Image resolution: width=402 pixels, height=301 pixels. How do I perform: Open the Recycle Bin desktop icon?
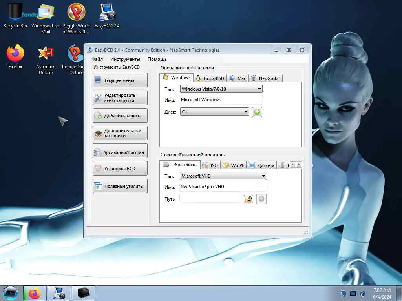pyautogui.click(x=15, y=15)
